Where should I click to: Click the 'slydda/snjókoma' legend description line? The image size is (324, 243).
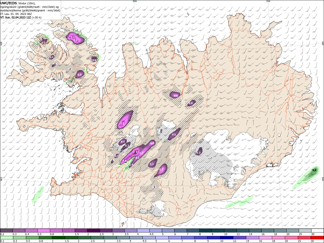pos(30,10)
